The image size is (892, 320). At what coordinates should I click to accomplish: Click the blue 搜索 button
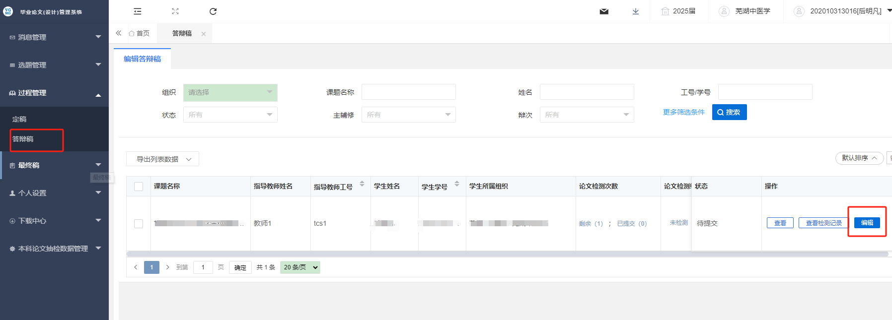point(729,112)
